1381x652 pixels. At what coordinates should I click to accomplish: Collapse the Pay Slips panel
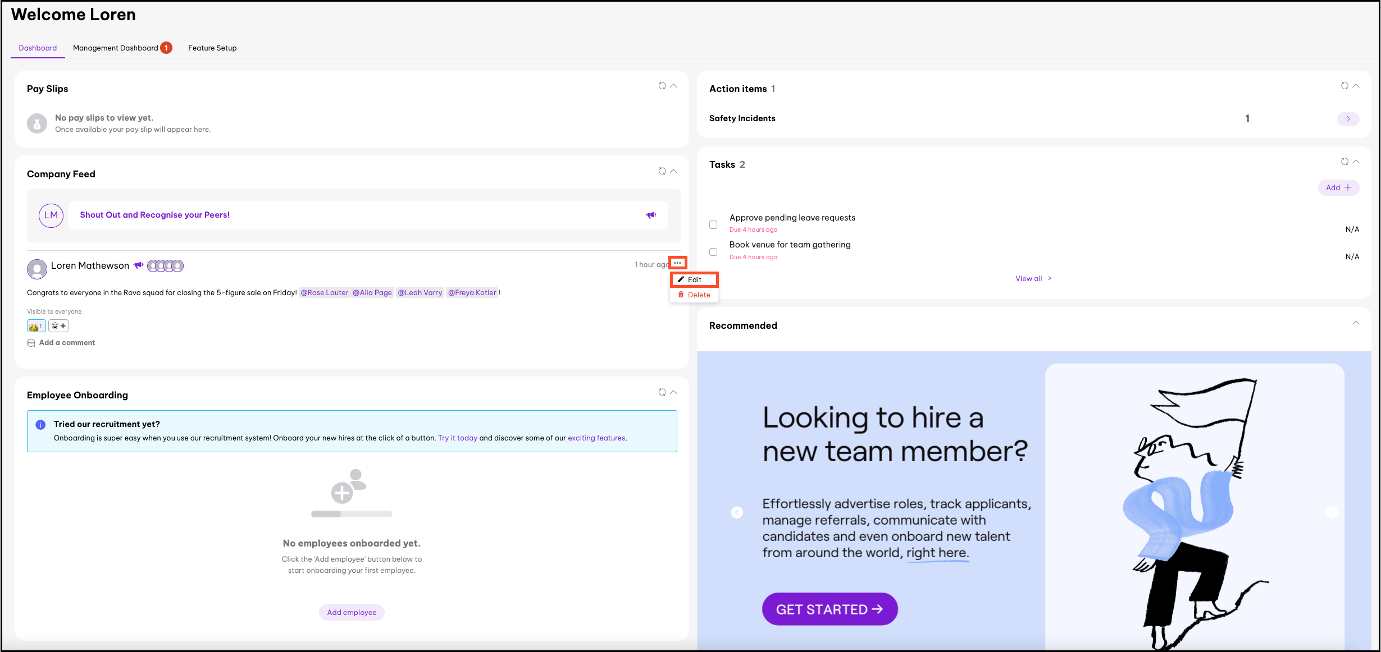674,86
